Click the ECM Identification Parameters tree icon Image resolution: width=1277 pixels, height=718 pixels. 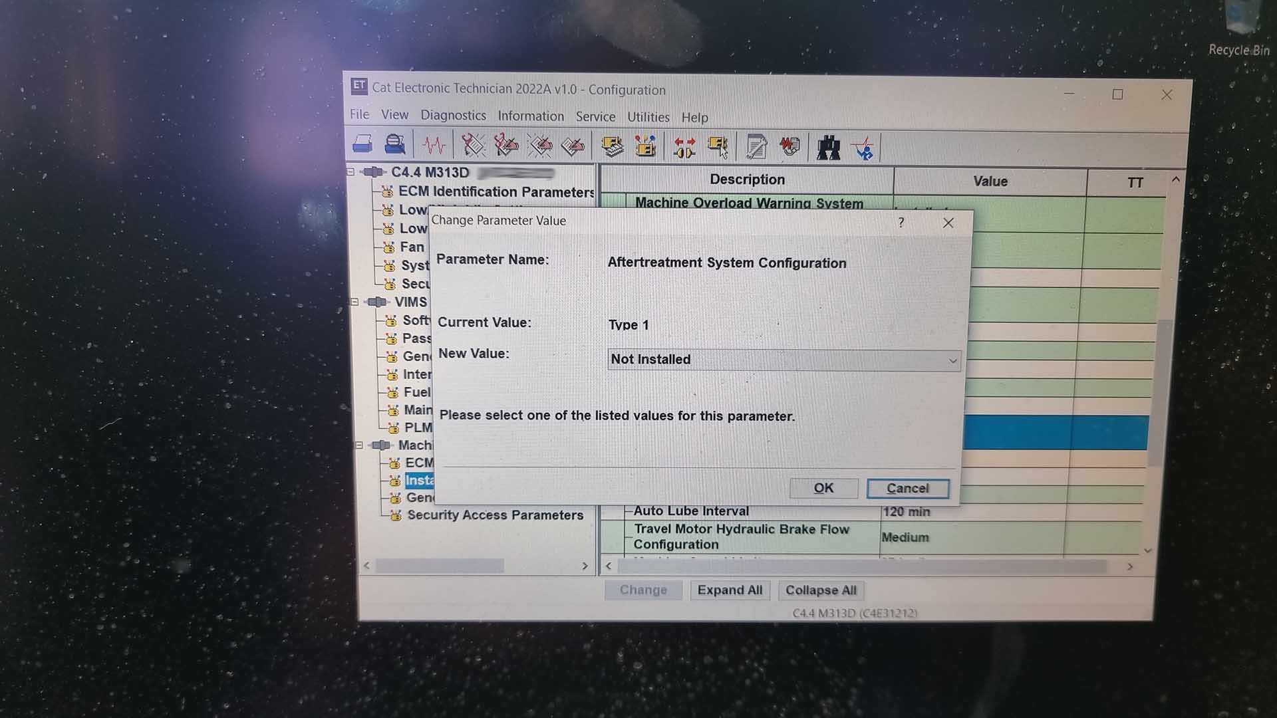click(388, 191)
